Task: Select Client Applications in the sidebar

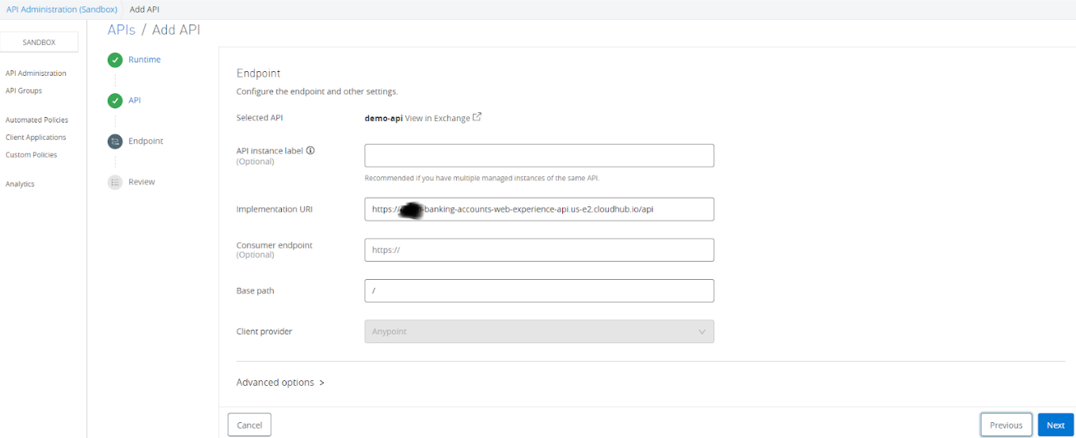Action: coord(36,138)
